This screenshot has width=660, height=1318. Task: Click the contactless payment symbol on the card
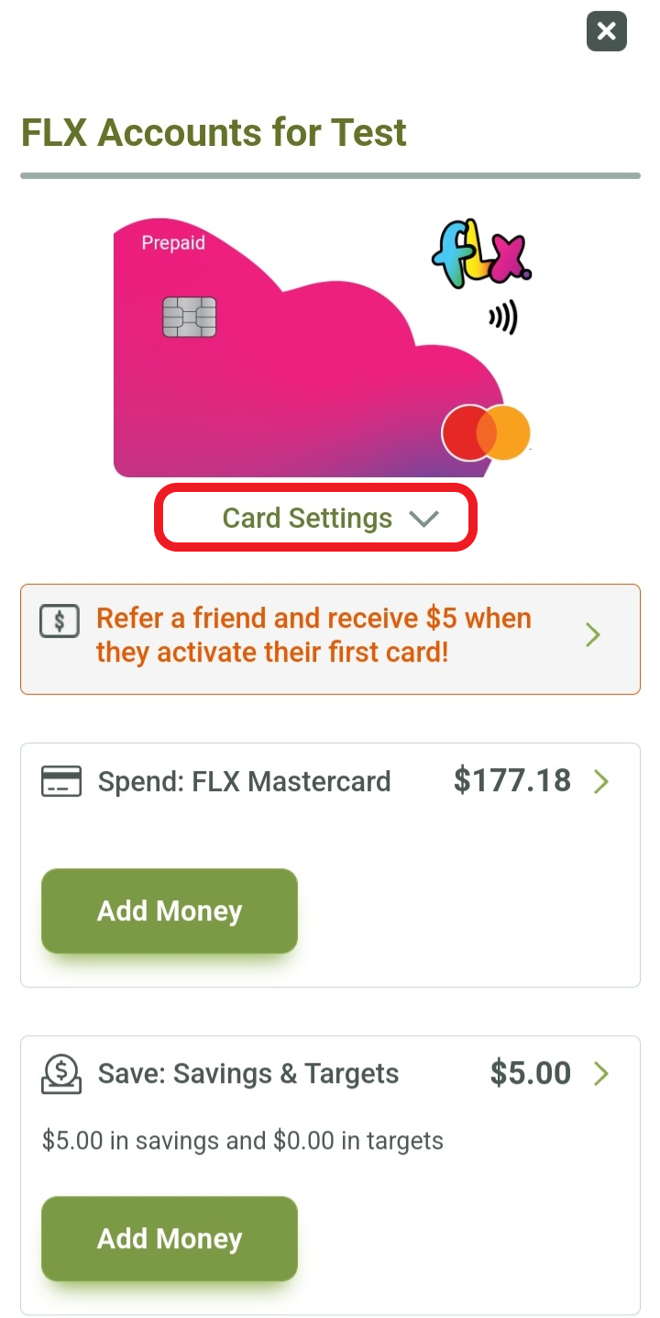click(x=500, y=318)
